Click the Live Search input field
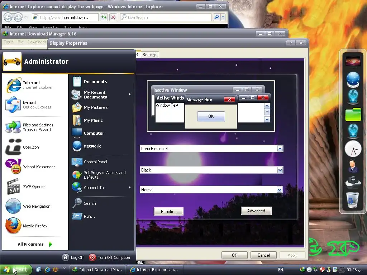This screenshot has height=275, width=367. pyautogui.click(x=166, y=17)
